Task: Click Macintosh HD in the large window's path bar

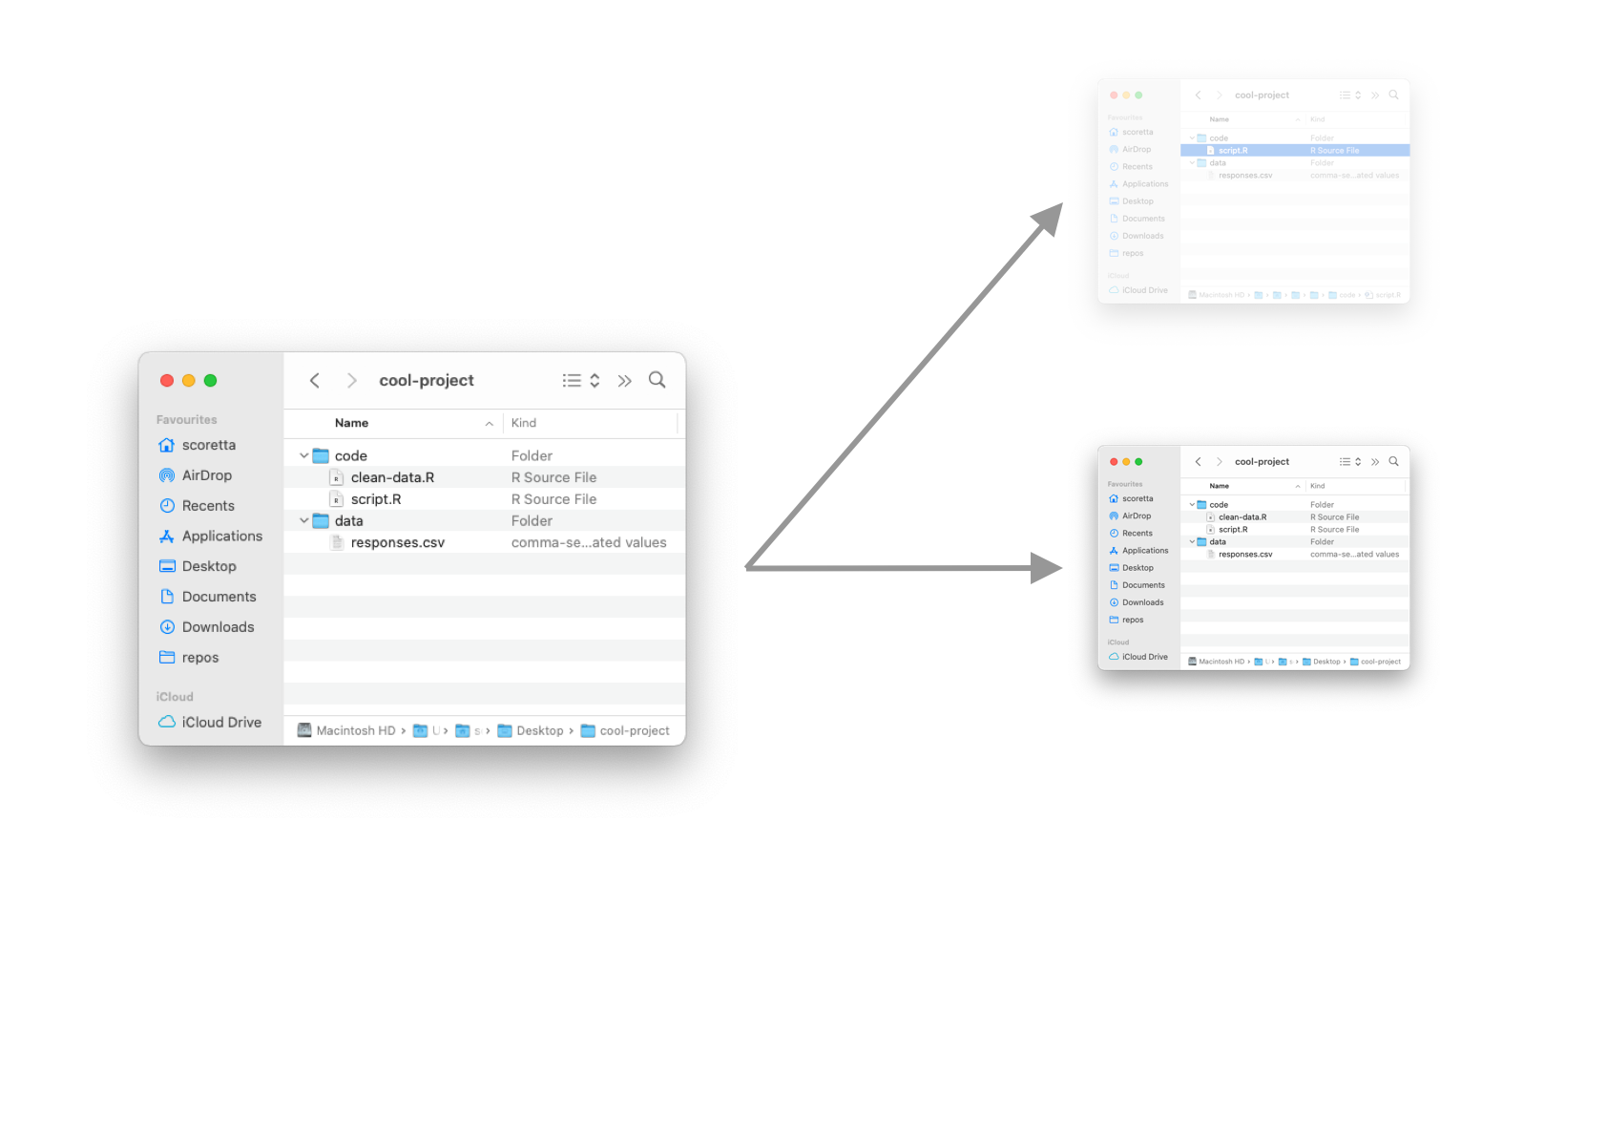Action: (x=355, y=731)
